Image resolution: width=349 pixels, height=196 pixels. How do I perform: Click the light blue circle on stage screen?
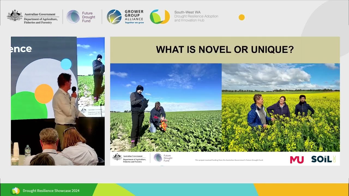[x=66, y=64]
